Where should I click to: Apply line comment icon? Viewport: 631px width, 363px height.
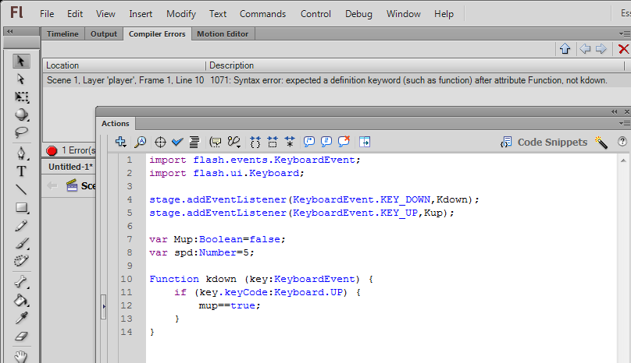coord(326,142)
